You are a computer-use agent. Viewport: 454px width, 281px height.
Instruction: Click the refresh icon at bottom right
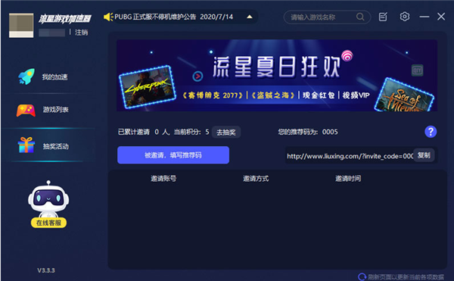(362, 277)
